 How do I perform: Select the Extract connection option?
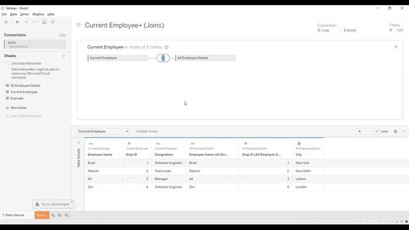[x=341, y=30]
